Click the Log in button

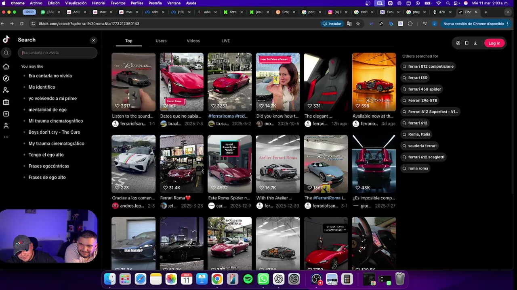(494, 43)
